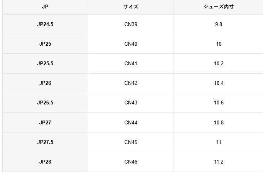Select the JP26 row label
This screenshot has width=263, height=172.
[x=45, y=83]
